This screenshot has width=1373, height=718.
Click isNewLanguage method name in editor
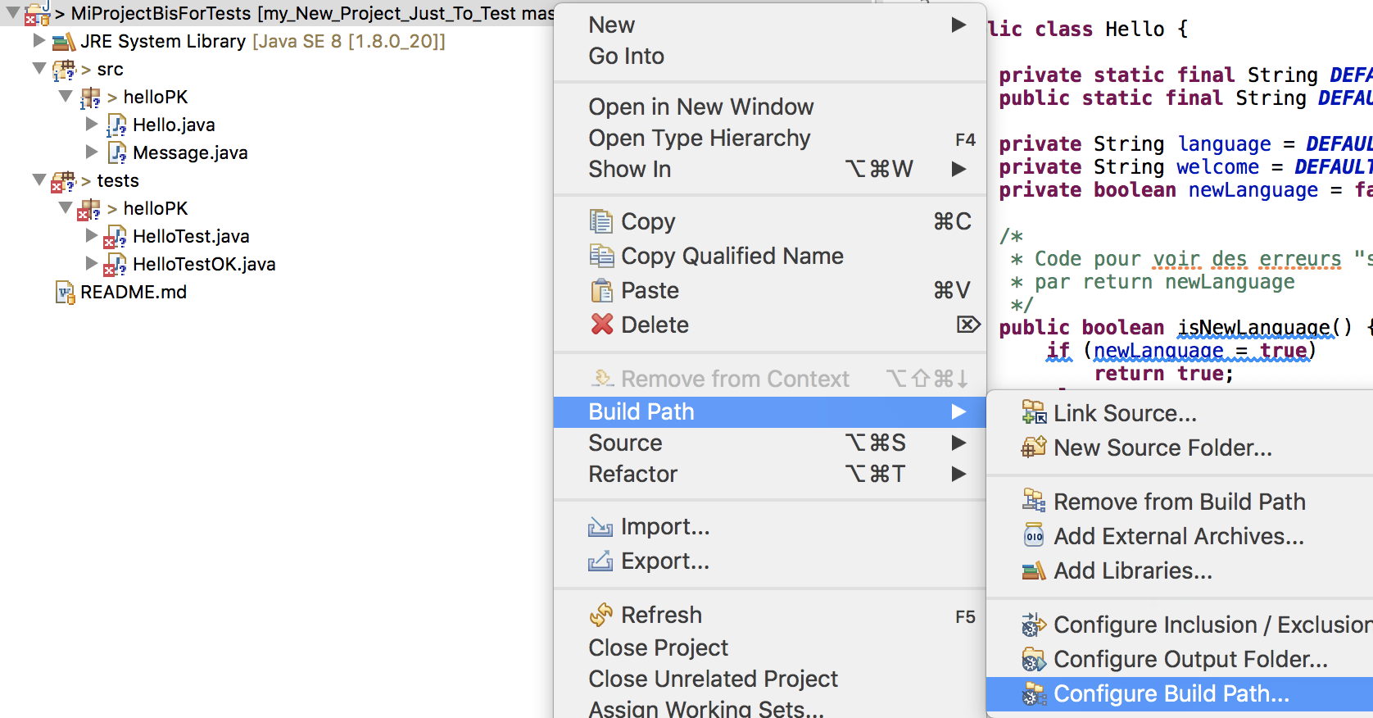(1253, 327)
